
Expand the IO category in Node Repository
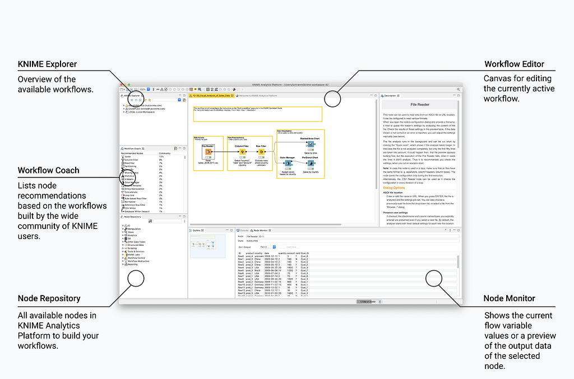[x=122, y=226]
